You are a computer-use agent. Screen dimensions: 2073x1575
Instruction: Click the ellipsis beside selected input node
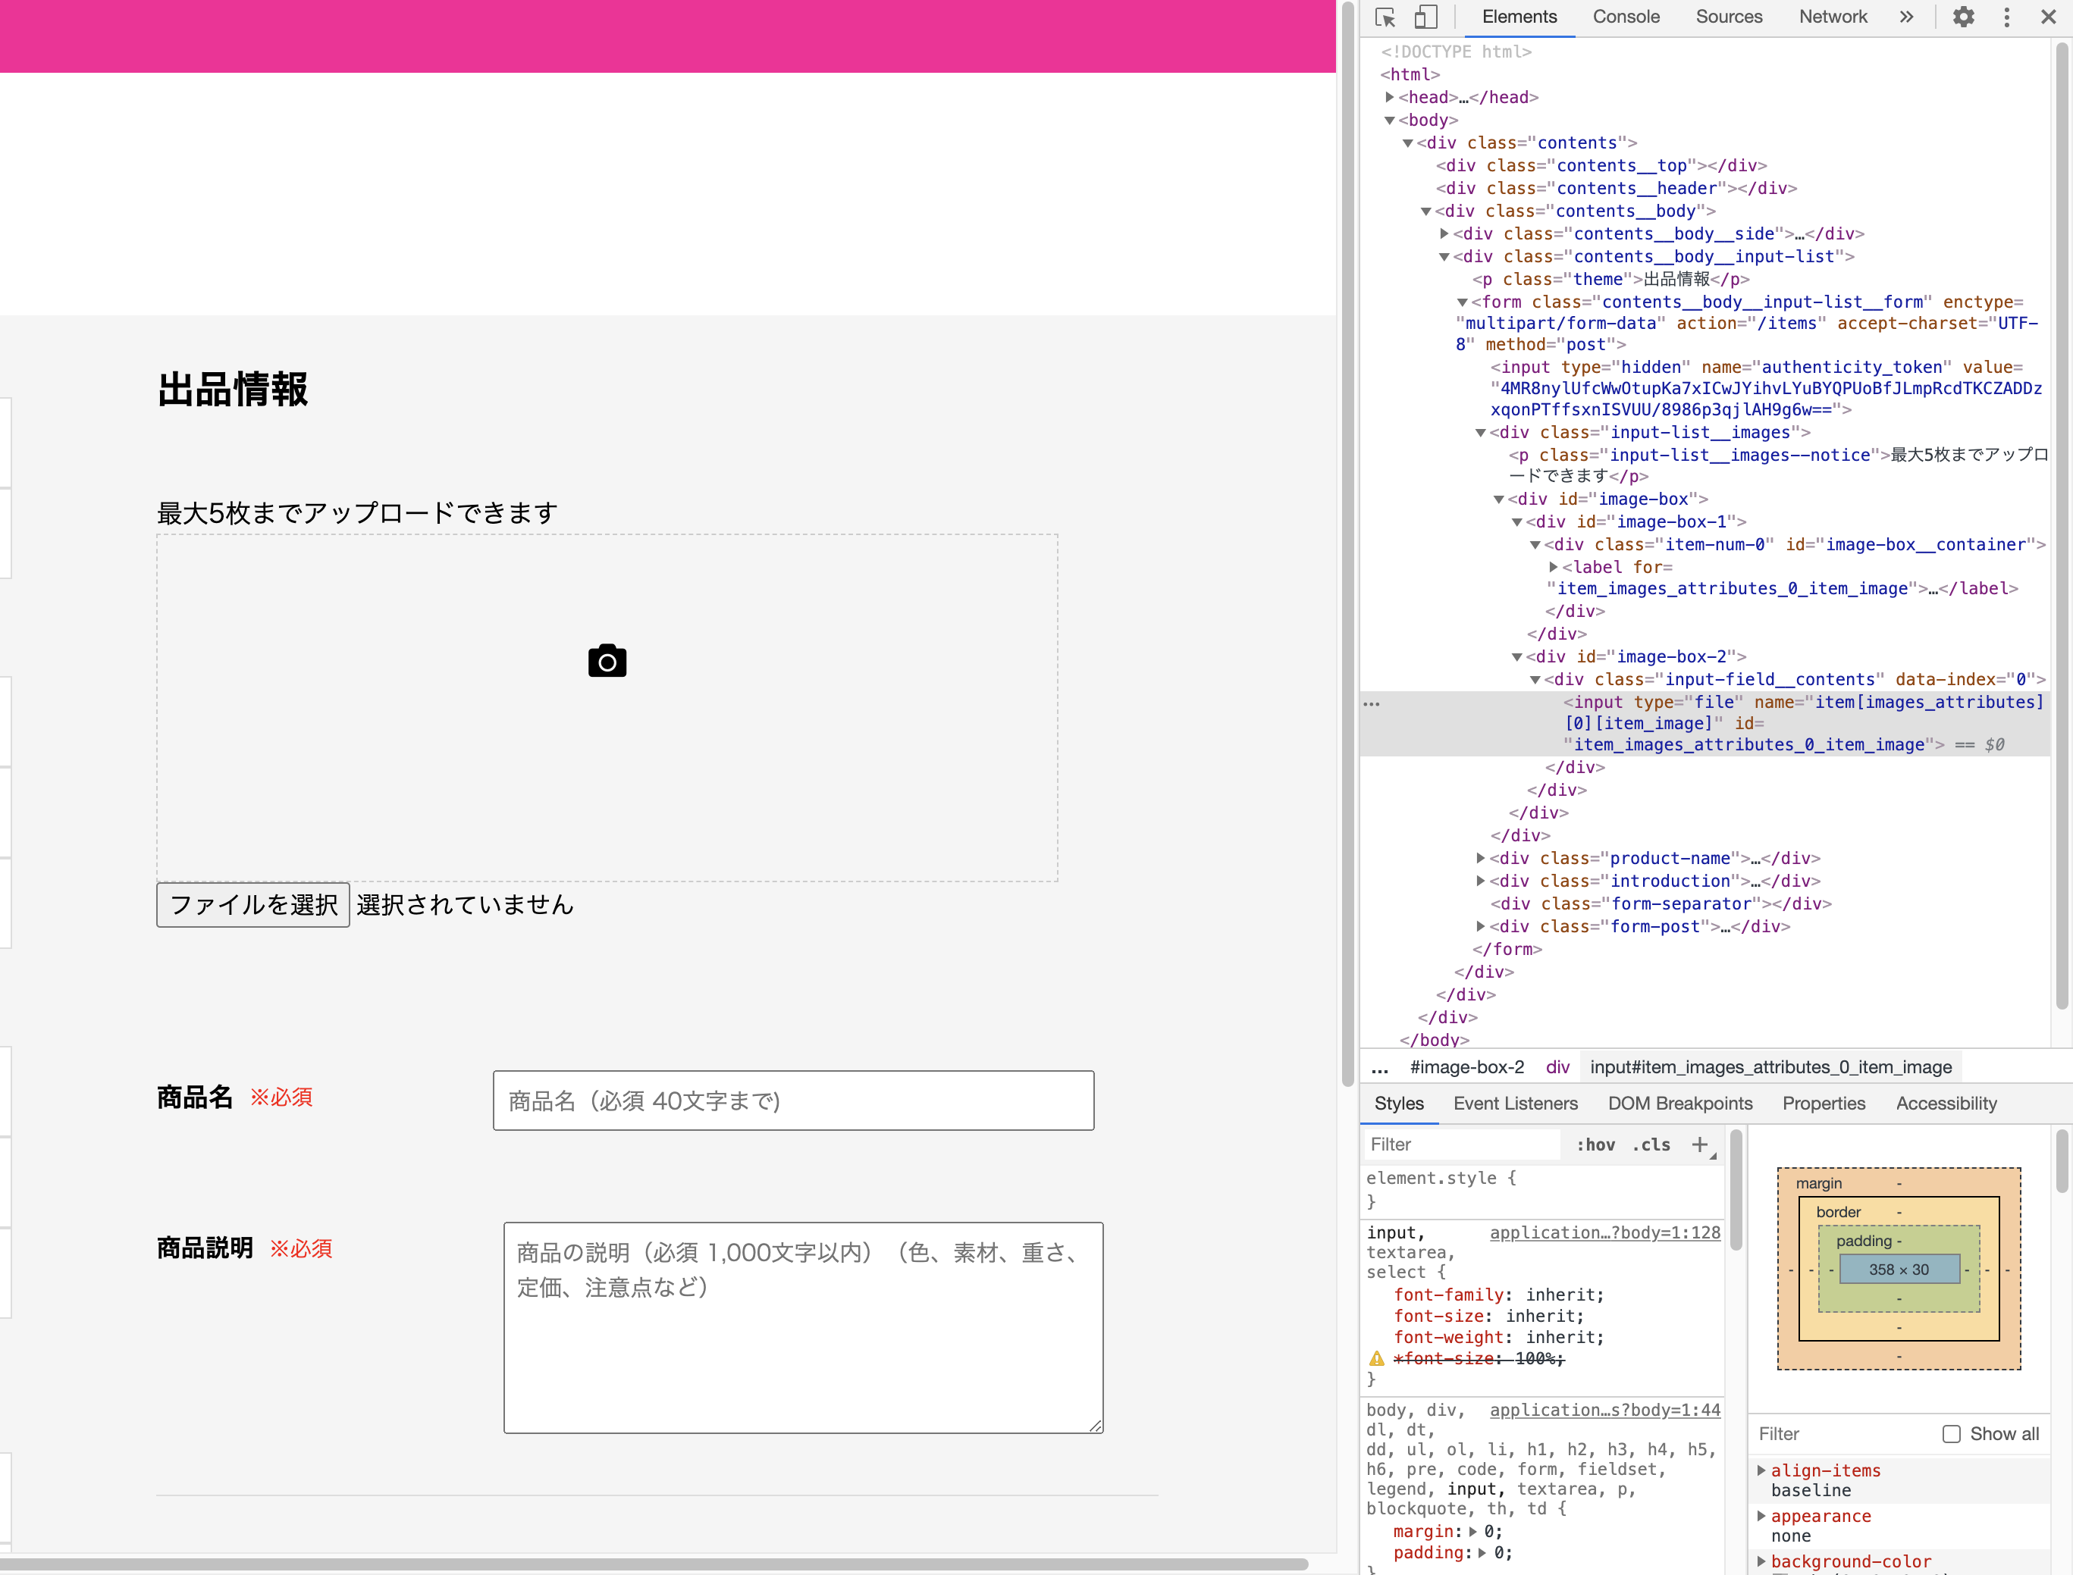[x=1372, y=703]
